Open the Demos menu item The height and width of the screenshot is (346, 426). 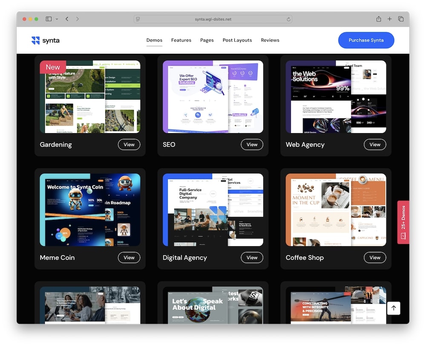coord(154,40)
